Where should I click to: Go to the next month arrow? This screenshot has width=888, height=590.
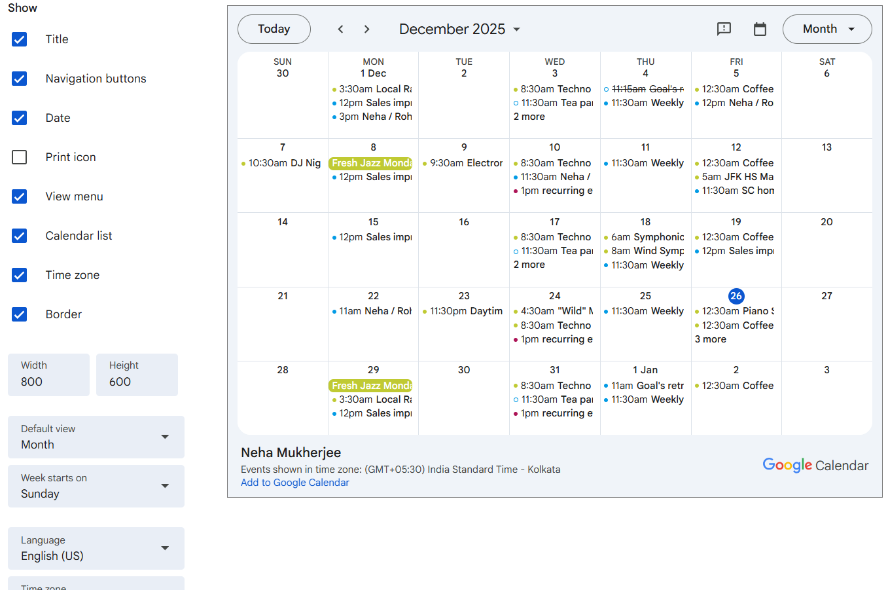366,29
